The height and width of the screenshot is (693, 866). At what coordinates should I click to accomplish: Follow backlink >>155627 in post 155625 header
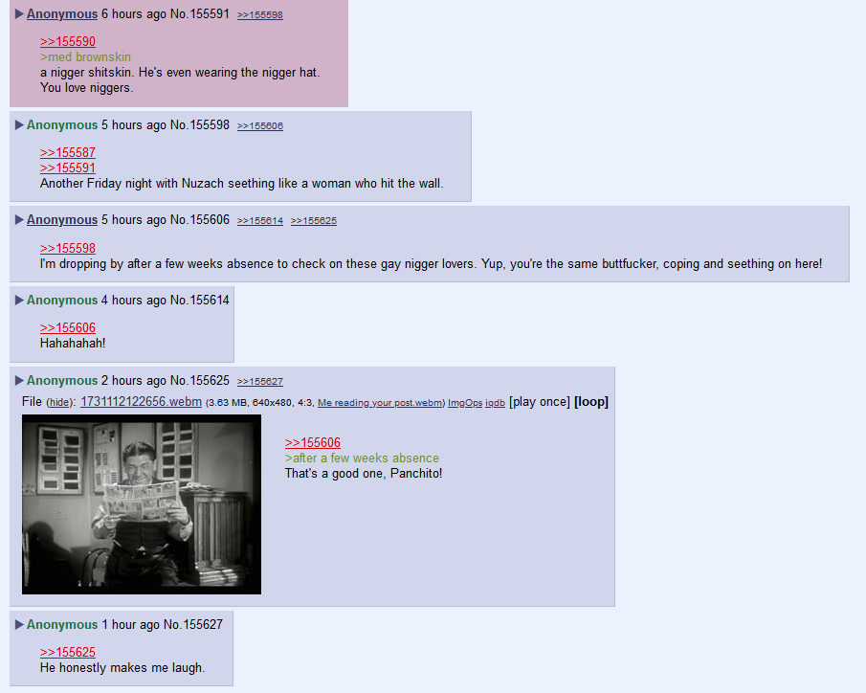(260, 381)
